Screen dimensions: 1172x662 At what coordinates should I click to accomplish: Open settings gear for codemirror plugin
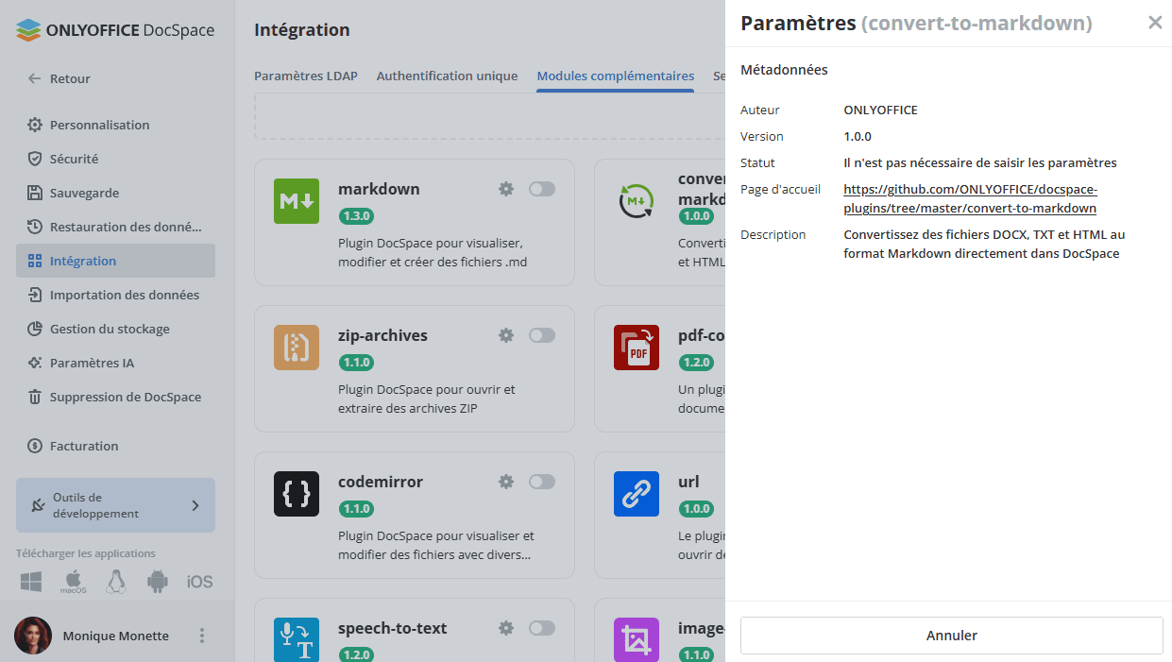point(506,482)
